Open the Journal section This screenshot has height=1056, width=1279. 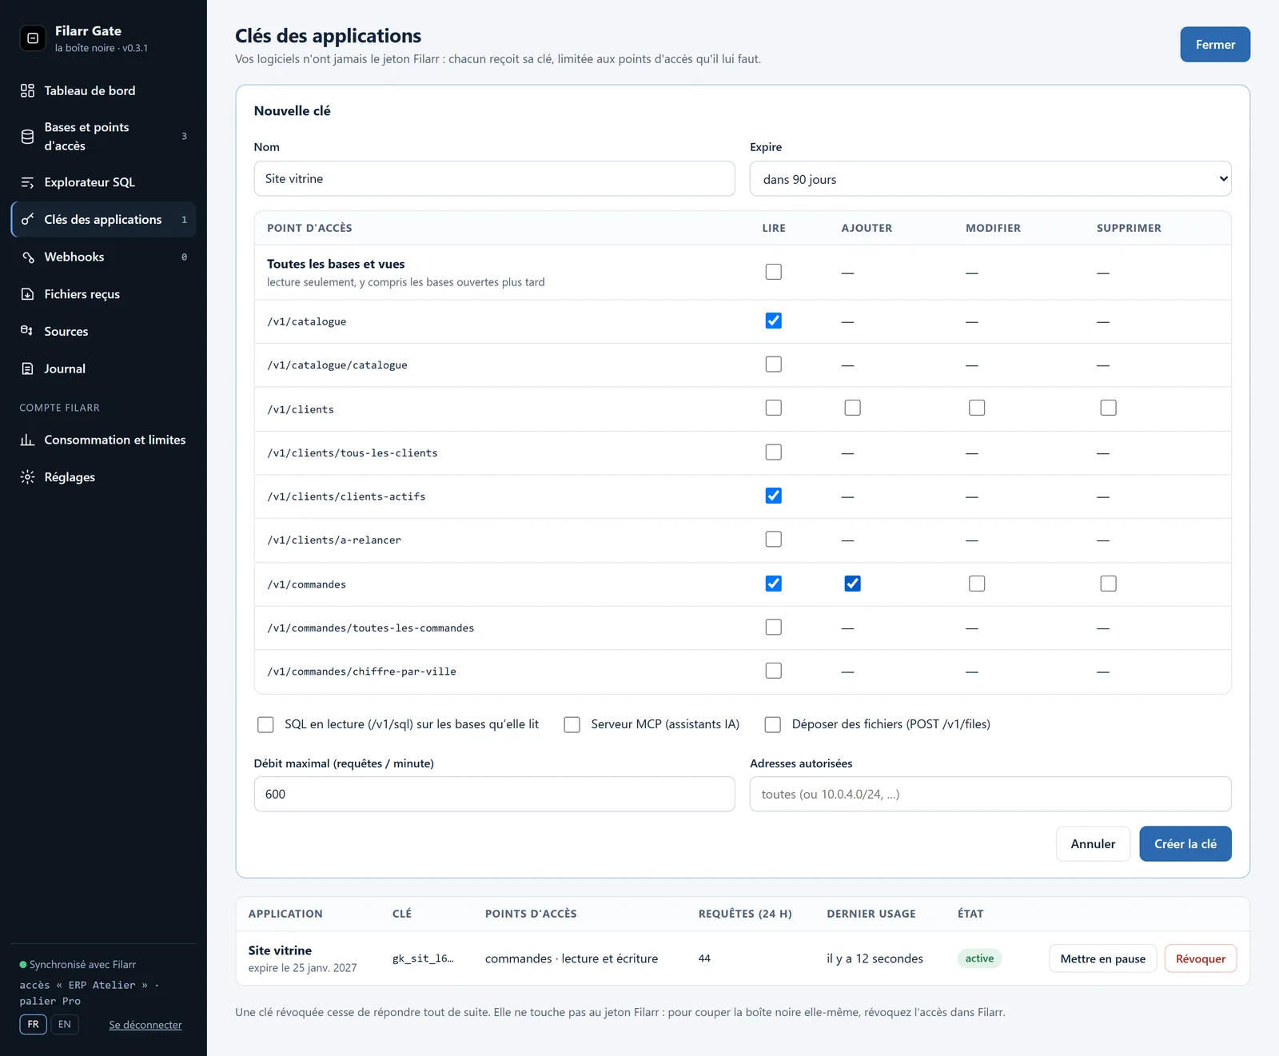pos(103,369)
